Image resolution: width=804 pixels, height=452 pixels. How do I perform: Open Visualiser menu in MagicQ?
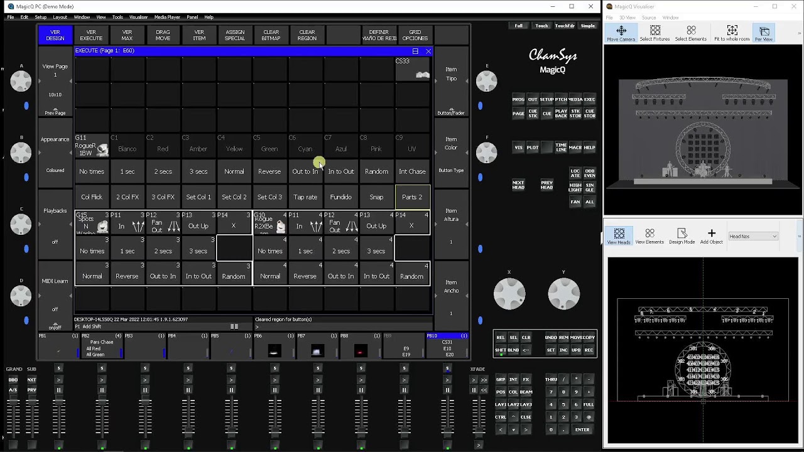click(x=138, y=17)
